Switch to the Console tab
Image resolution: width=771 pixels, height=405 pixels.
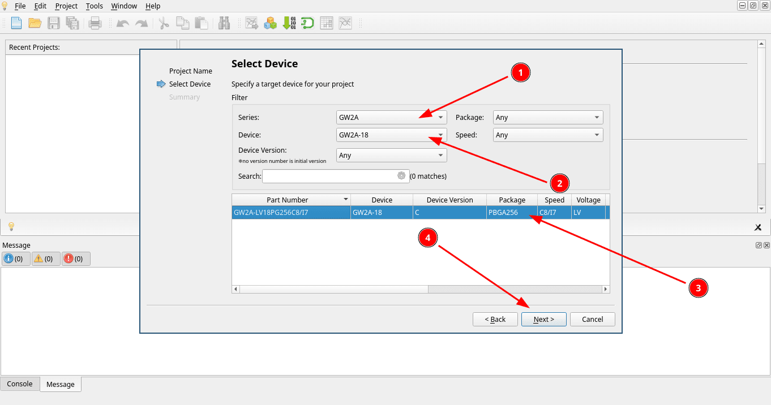pyautogui.click(x=20, y=384)
